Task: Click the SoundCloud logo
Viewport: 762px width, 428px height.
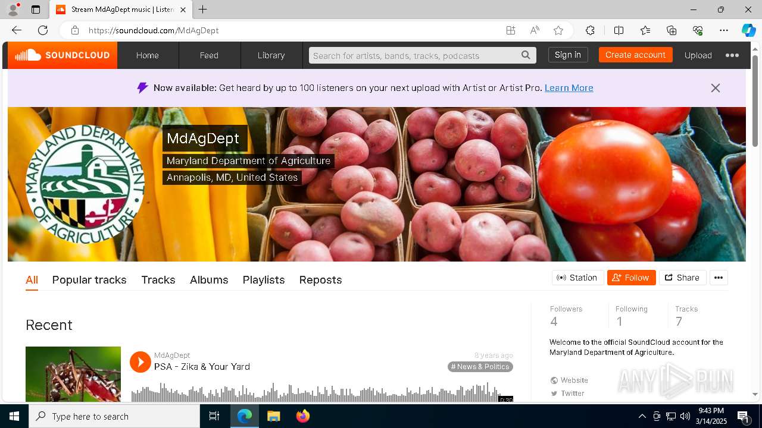Action: tap(63, 55)
